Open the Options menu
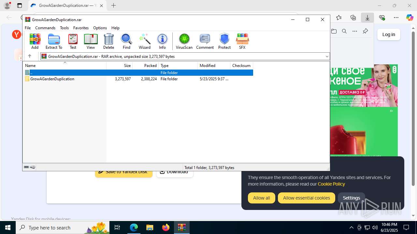Screen dimensions: 417x234 point(100,28)
